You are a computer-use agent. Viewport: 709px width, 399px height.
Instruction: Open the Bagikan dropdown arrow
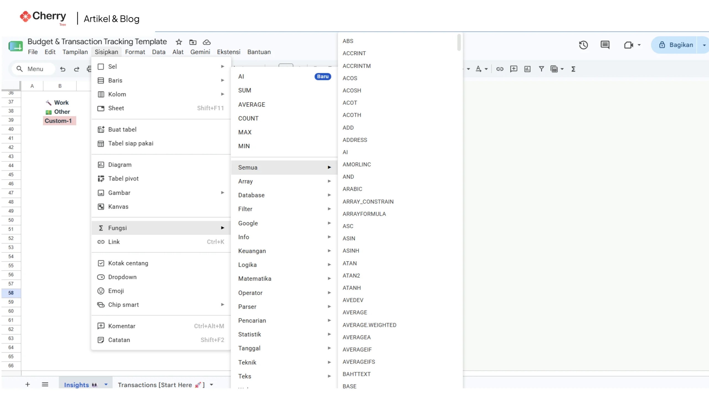pos(704,45)
